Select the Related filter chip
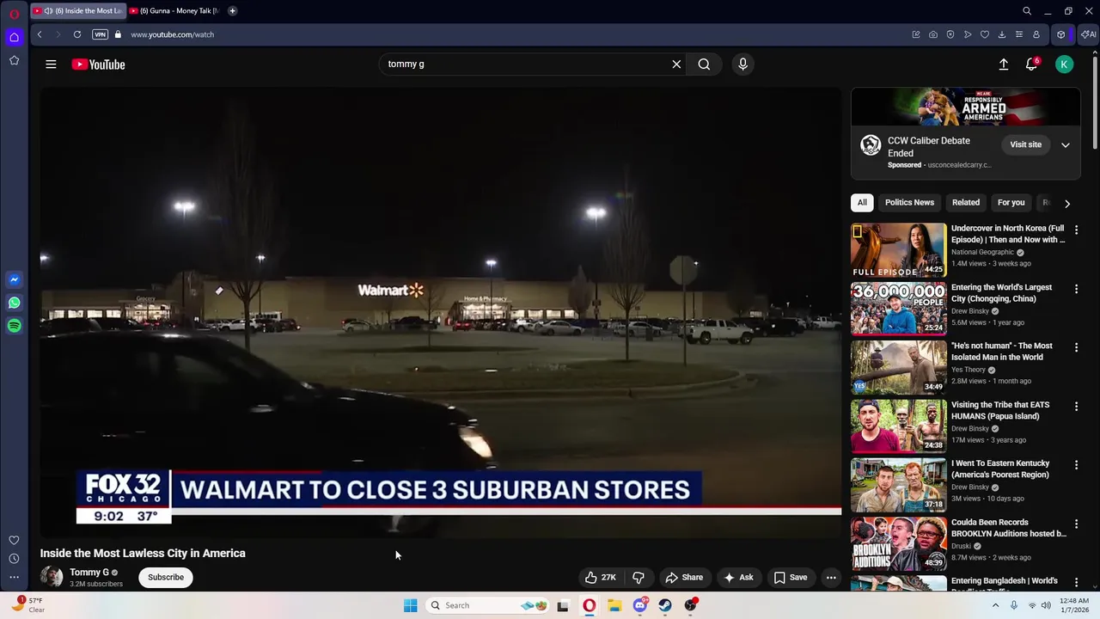Screen dimensions: 1100x619 coord(966,203)
